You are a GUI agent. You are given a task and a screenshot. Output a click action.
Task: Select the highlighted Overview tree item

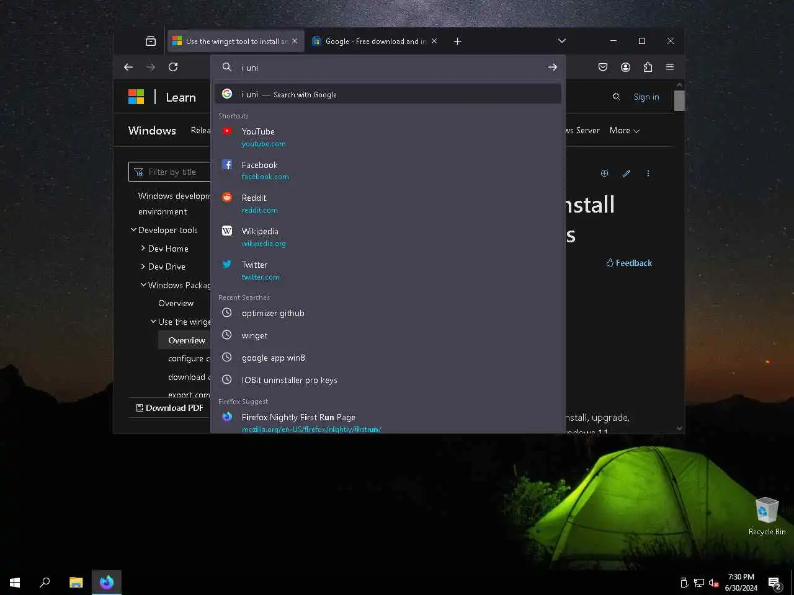[x=185, y=340]
